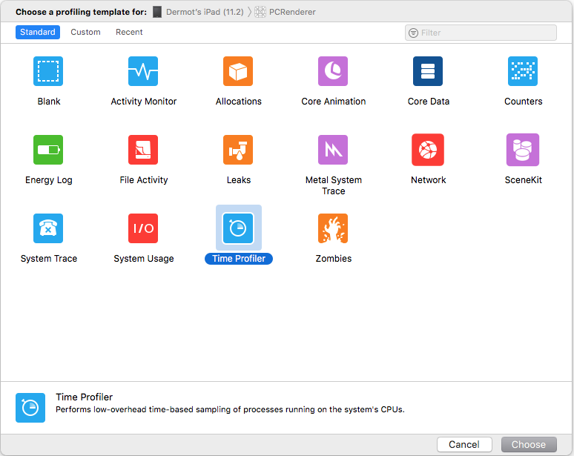Click into the Filter search field
The height and width of the screenshot is (456, 574).
[x=486, y=33]
